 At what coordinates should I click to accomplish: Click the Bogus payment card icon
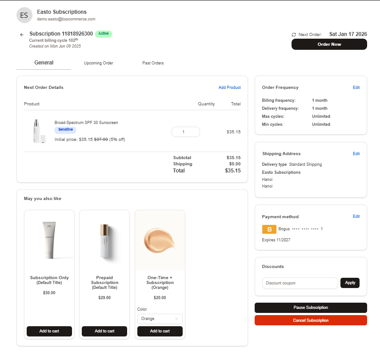269,229
